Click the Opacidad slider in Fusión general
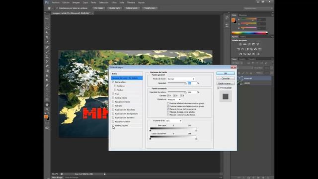This screenshot has height=179, width=318. [177, 83]
